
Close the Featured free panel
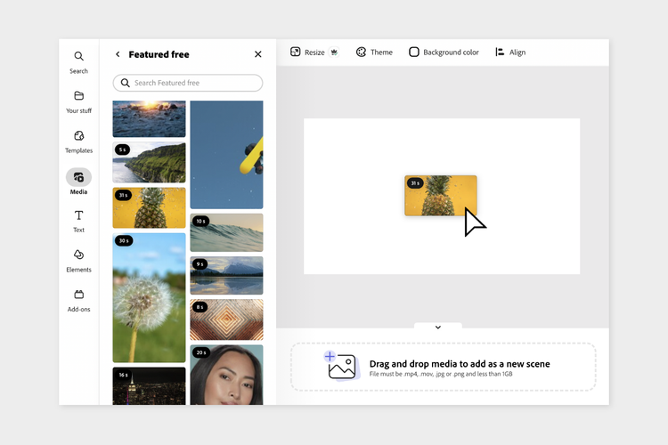(258, 54)
